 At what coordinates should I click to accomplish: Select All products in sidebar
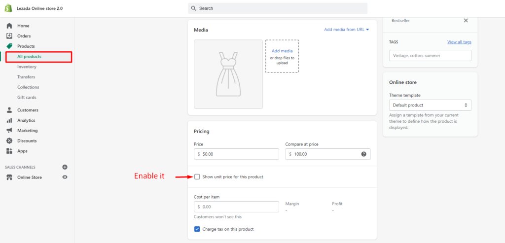[x=38, y=57]
